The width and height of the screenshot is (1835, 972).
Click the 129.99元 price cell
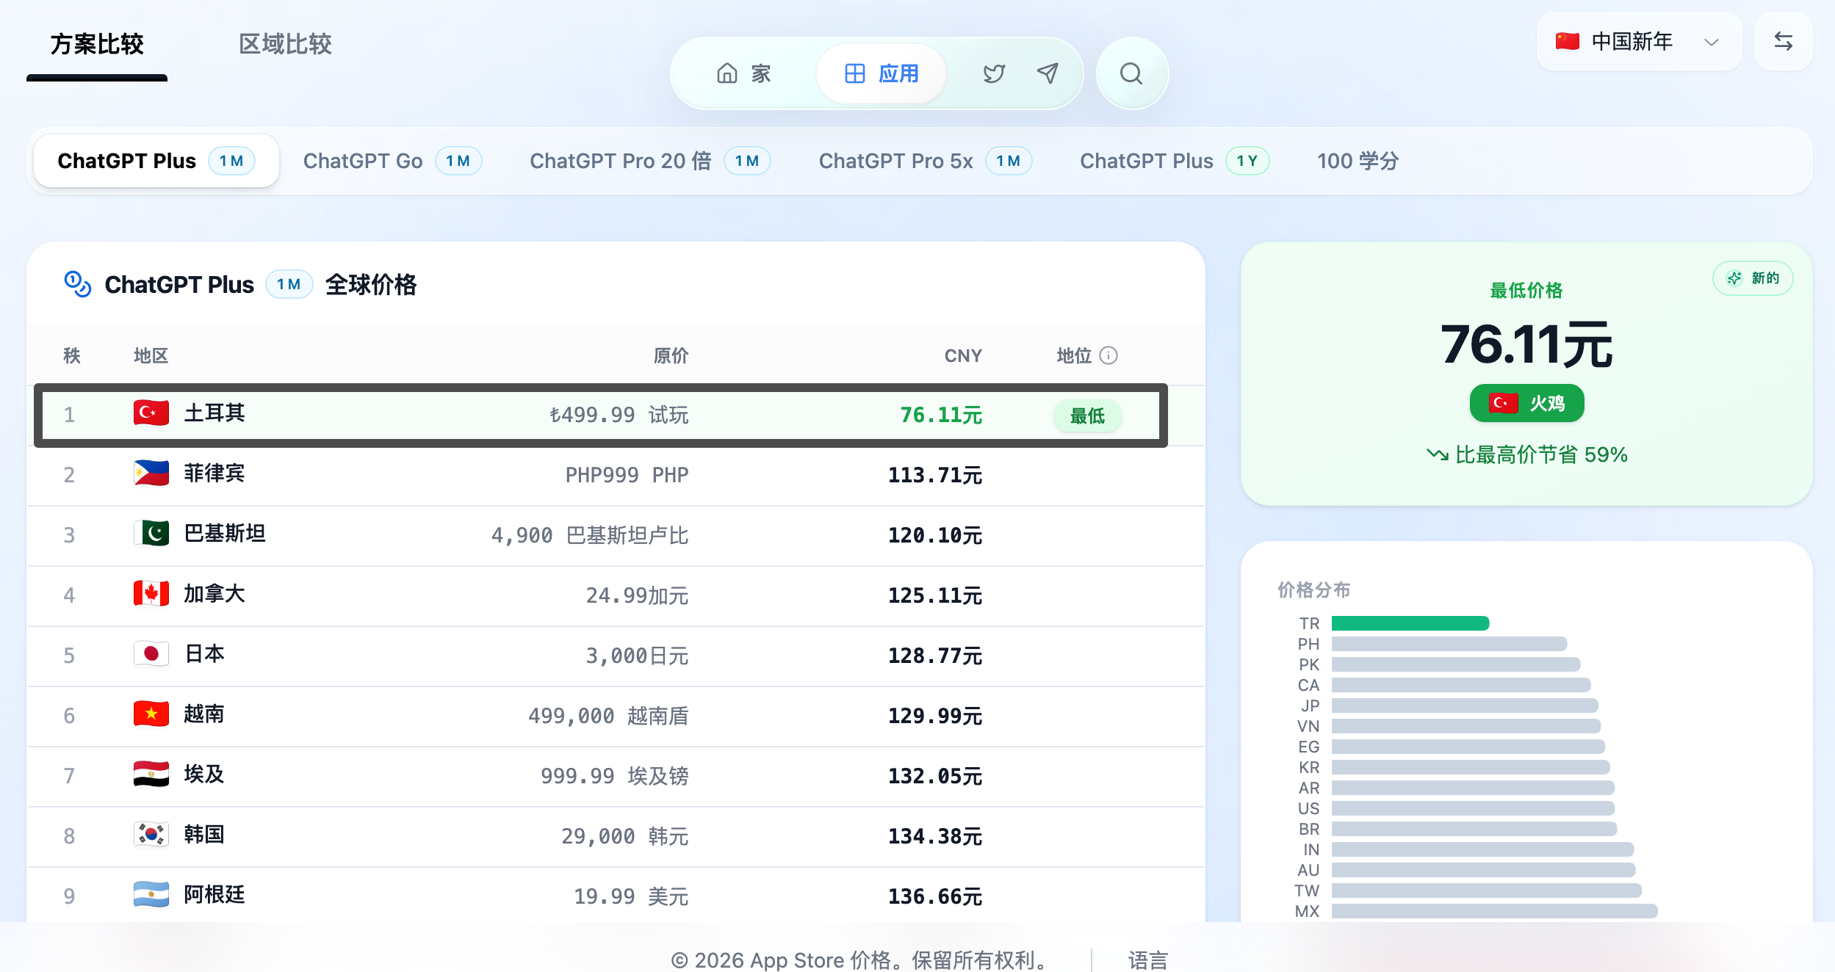(935, 716)
